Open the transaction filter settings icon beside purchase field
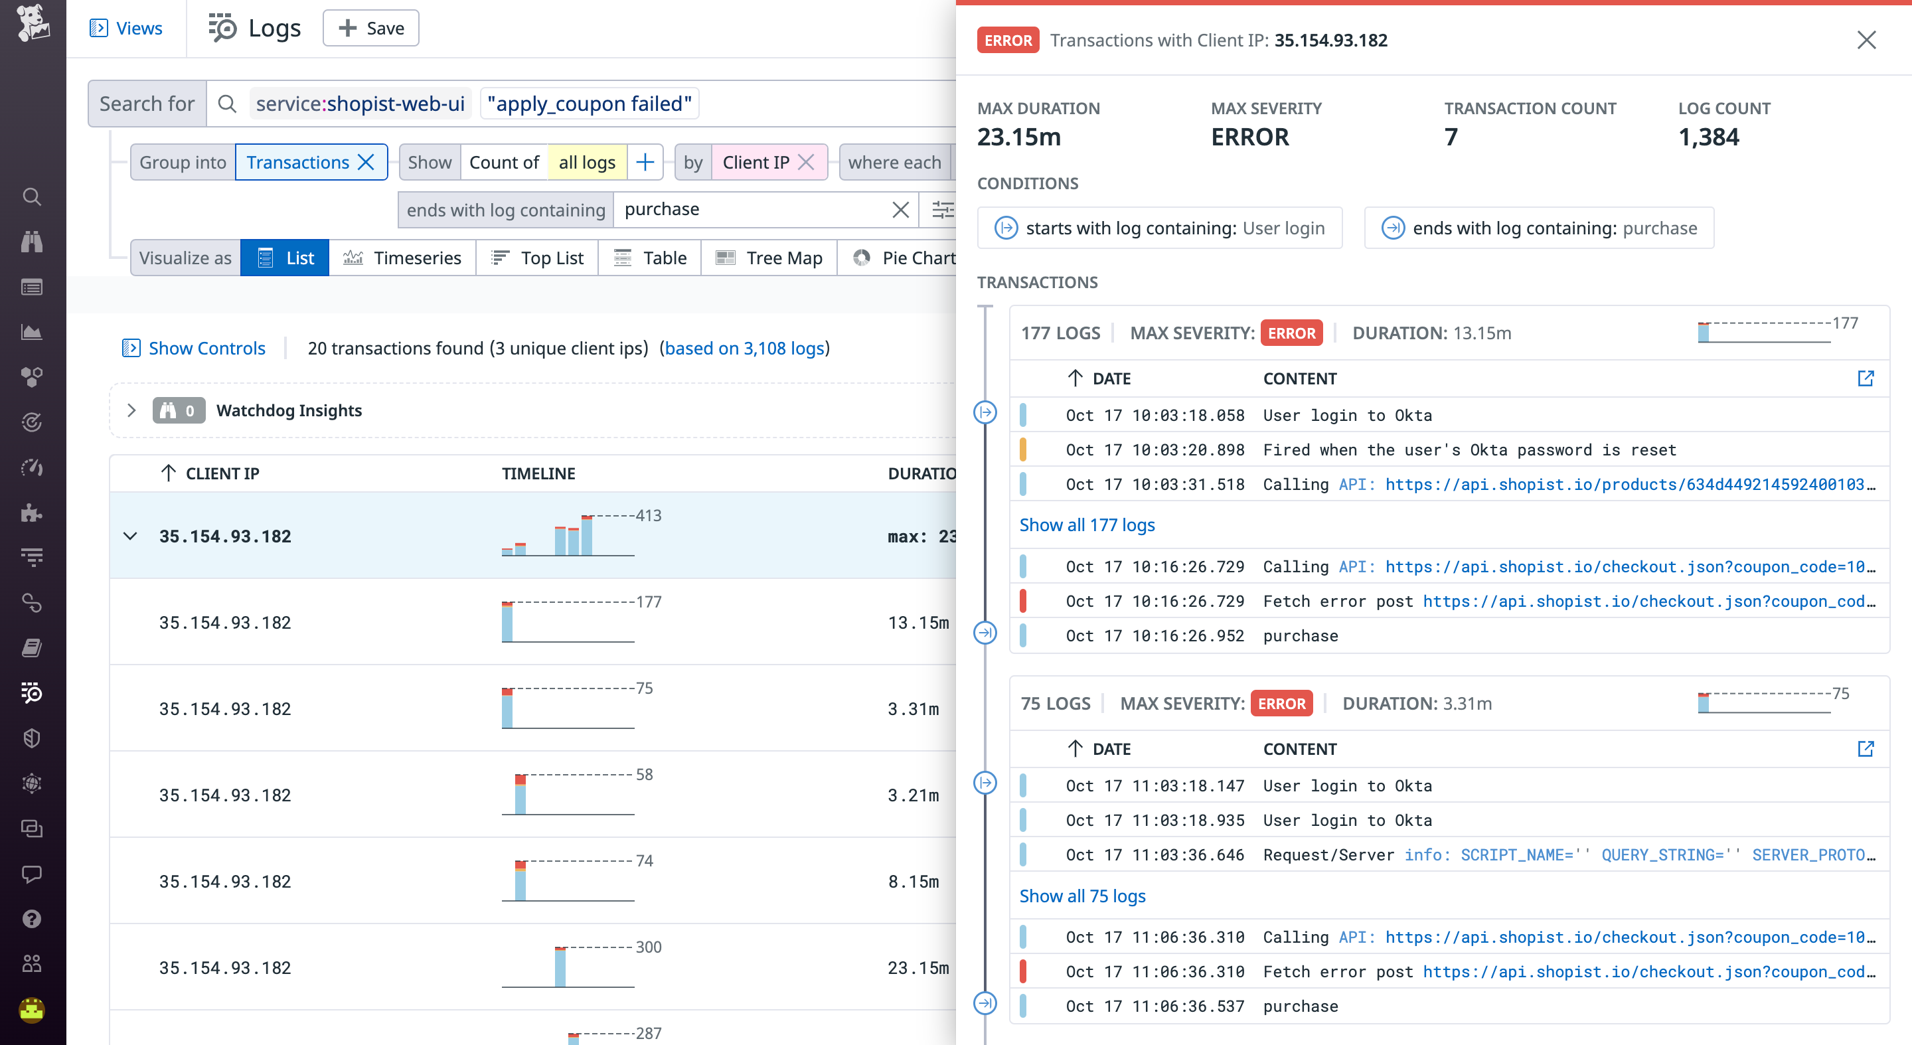1912x1045 pixels. (944, 210)
